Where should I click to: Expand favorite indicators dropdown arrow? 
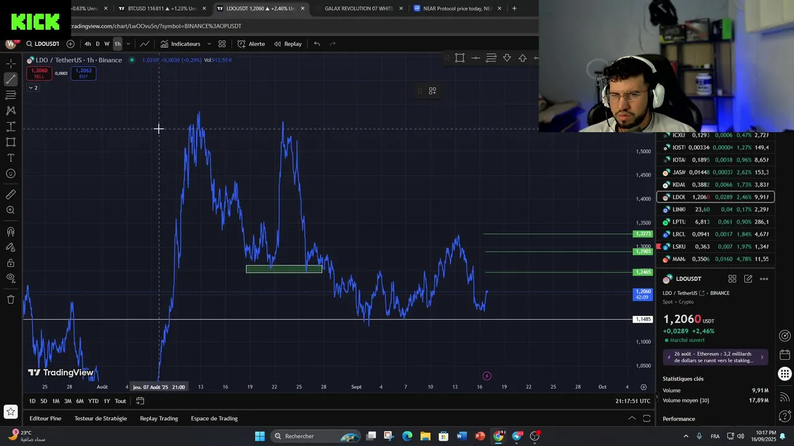tap(209, 44)
